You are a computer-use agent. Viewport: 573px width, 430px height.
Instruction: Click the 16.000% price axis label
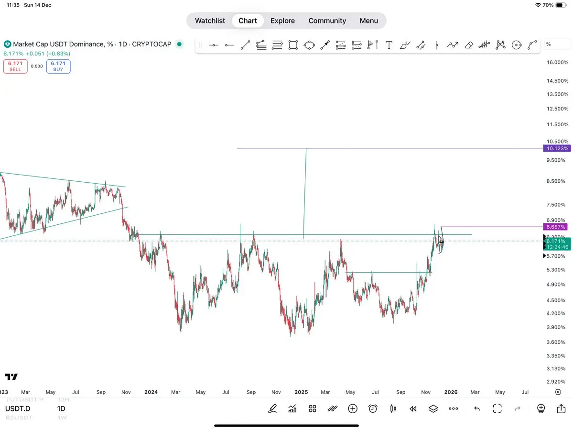click(x=557, y=63)
